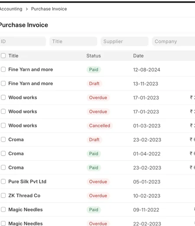Select the date 01-04-2022

click(147, 154)
